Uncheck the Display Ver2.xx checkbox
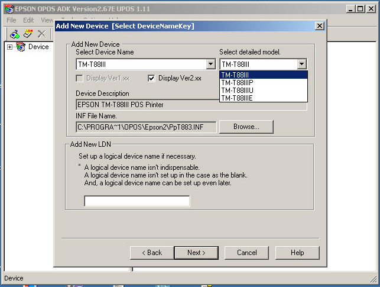The image size is (380, 287). tap(151, 78)
